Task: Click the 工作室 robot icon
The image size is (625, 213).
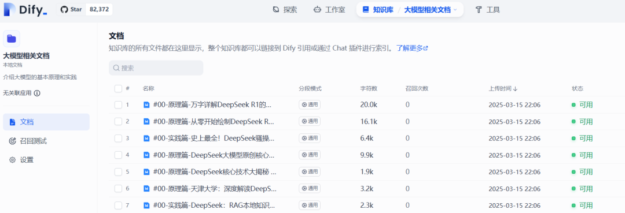Action: click(x=317, y=10)
